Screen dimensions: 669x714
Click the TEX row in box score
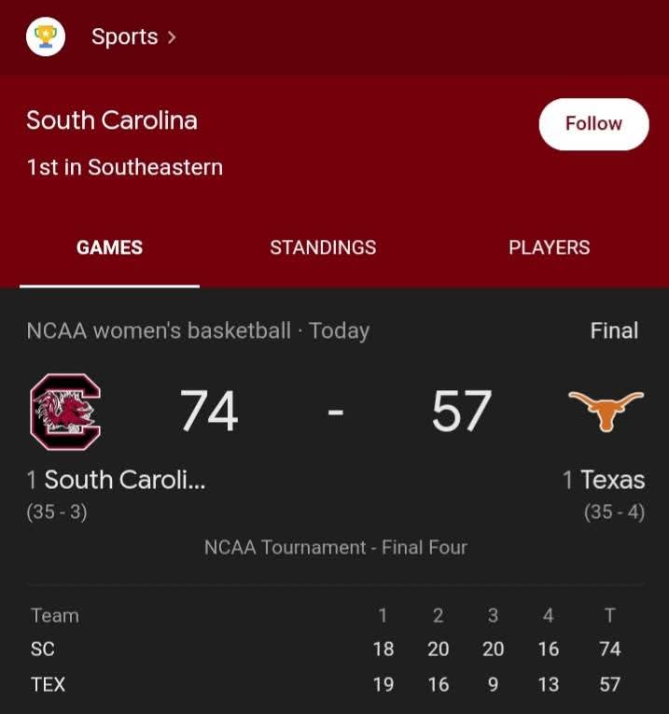[326, 684]
